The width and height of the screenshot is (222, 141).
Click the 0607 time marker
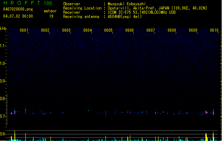coord(151,30)
